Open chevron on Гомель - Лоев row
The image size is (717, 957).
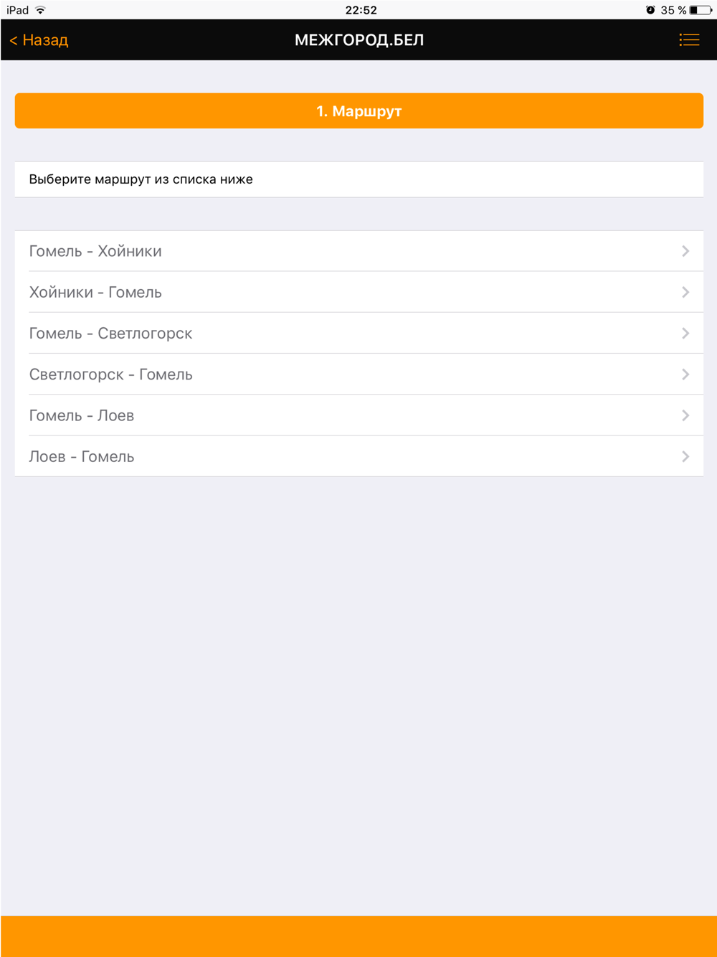(x=685, y=415)
